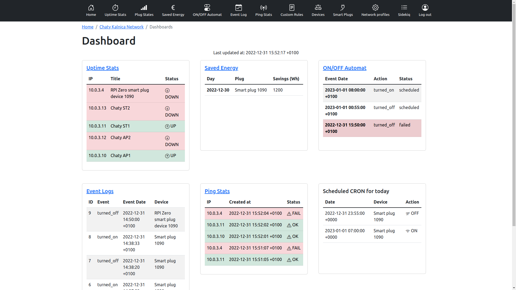Open Chaty Kalnica Network breadcrumb link

(x=121, y=27)
